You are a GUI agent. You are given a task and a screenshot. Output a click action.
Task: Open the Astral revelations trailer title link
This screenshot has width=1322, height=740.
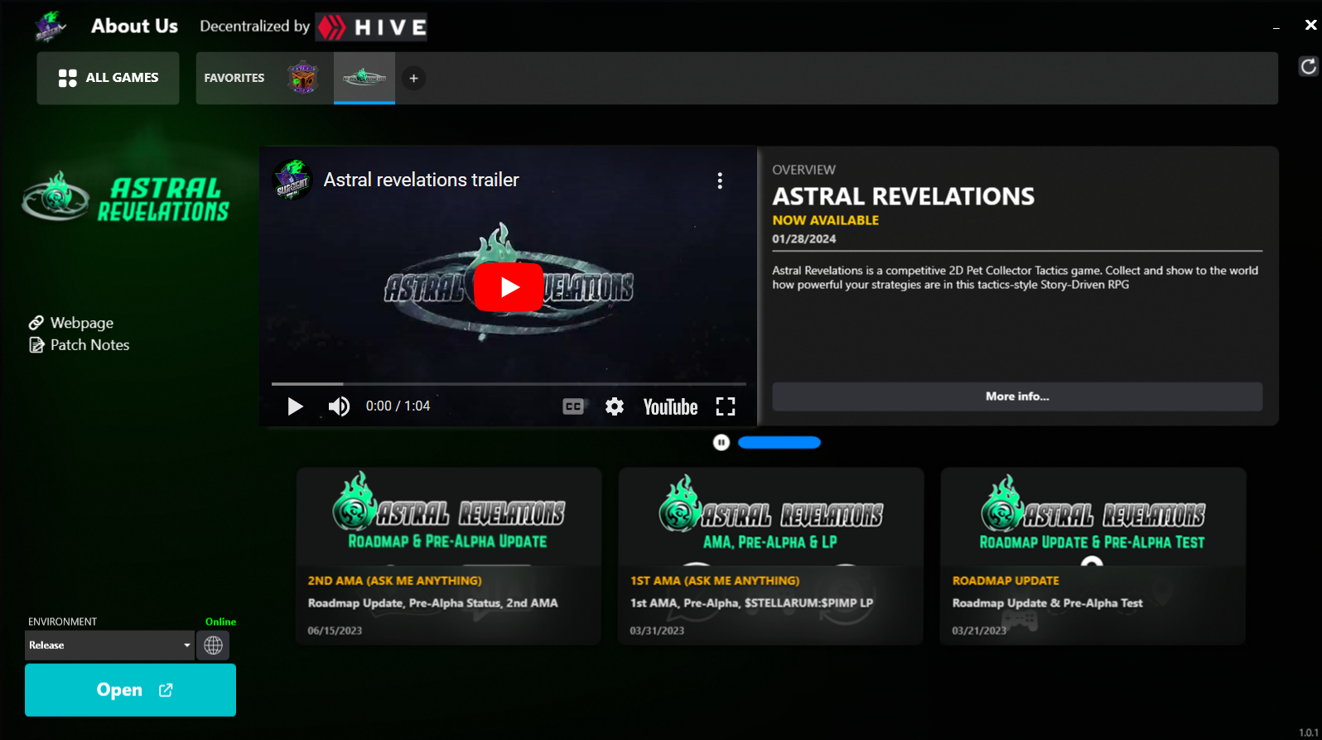tap(421, 180)
